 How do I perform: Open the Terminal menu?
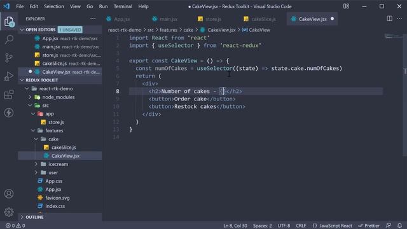click(123, 6)
